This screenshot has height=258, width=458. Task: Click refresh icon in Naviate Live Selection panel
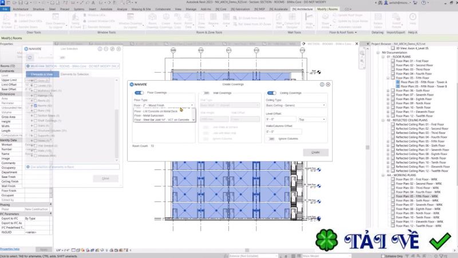(x=30, y=58)
